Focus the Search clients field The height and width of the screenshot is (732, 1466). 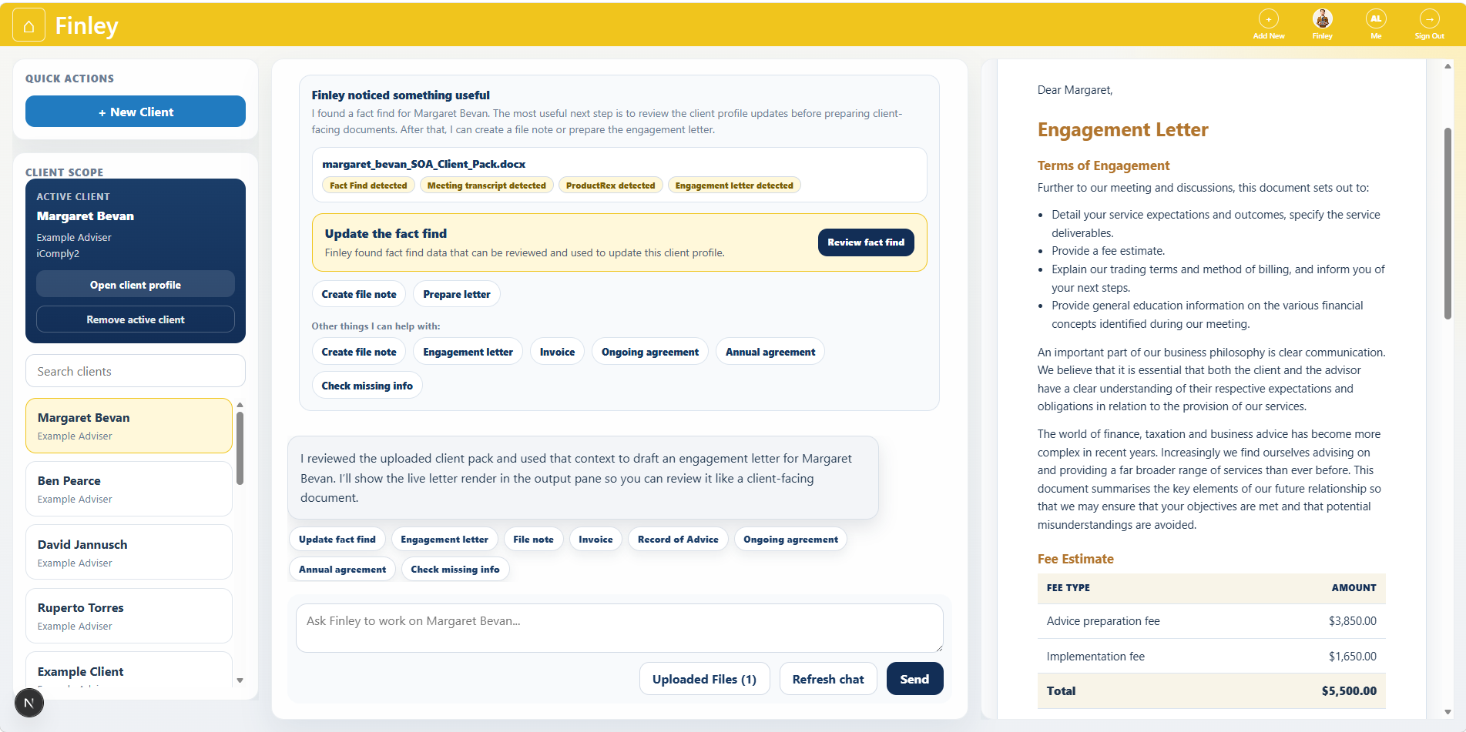tap(136, 371)
